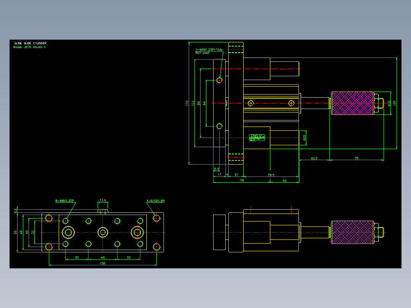Screen dimensions: 411x308
Task: Select the "170" vertical dimension value
Action: [x=187, y=103]
